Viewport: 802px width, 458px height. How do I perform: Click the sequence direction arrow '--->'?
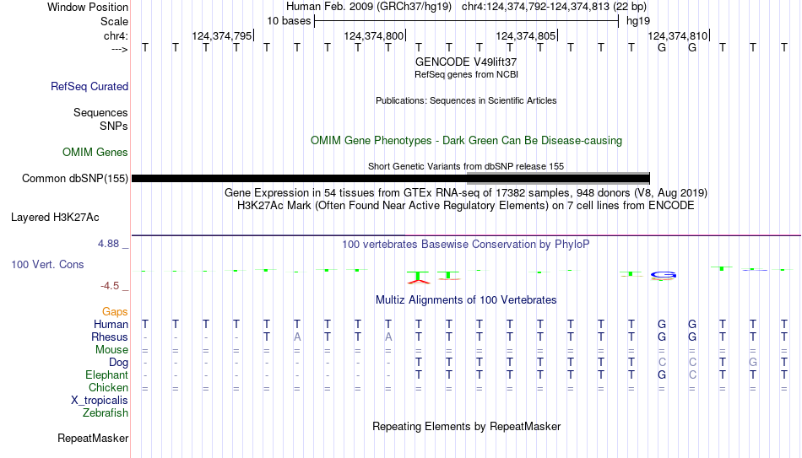point(119,49)
